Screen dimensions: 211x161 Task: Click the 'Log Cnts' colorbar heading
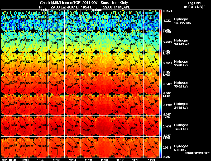194,3
